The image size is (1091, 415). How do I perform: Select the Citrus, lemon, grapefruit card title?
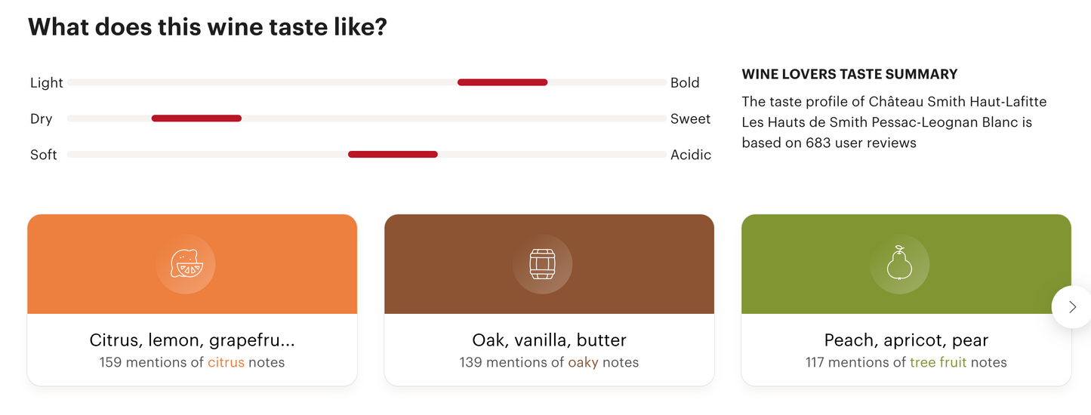(x=192, y=340)
